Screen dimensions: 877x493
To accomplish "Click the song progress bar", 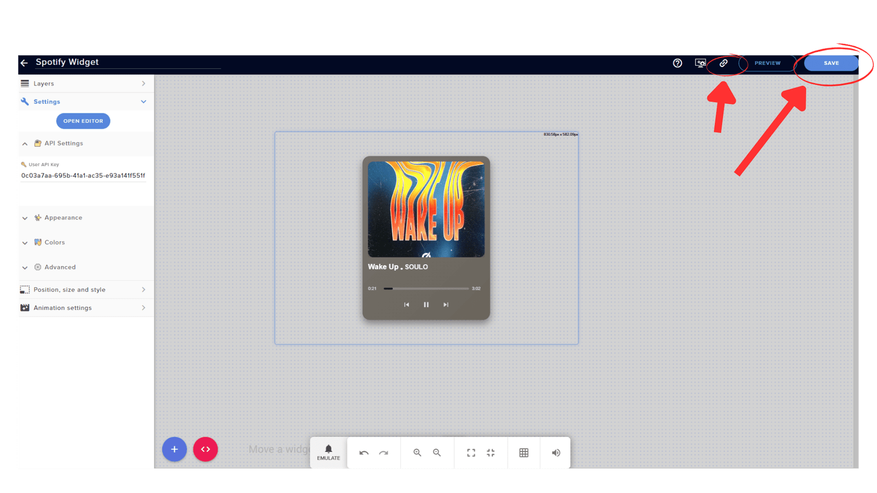I will click(x=426, y=289).
